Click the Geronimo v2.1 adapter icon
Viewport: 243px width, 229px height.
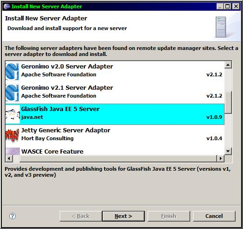tap(12, 93)
